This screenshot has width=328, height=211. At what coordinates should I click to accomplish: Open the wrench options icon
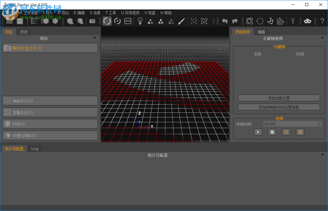(293, 21)
